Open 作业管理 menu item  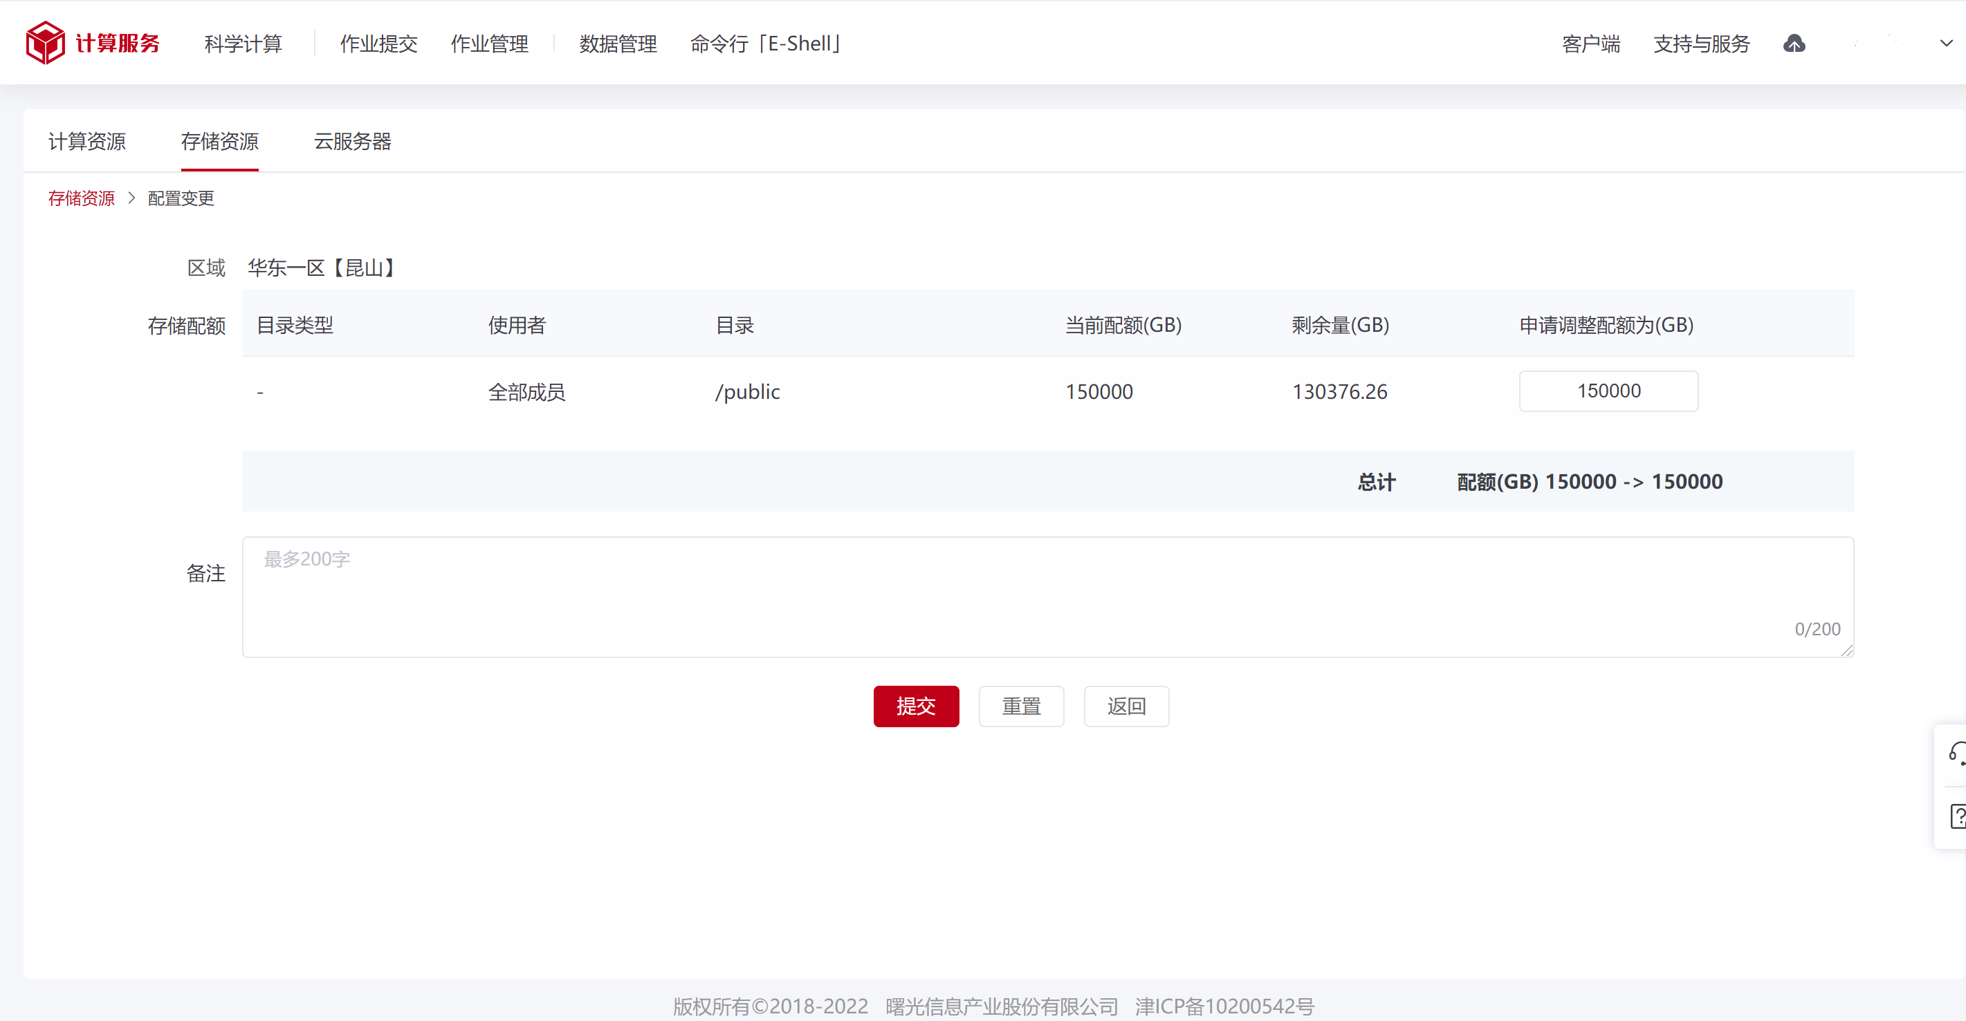489,44
